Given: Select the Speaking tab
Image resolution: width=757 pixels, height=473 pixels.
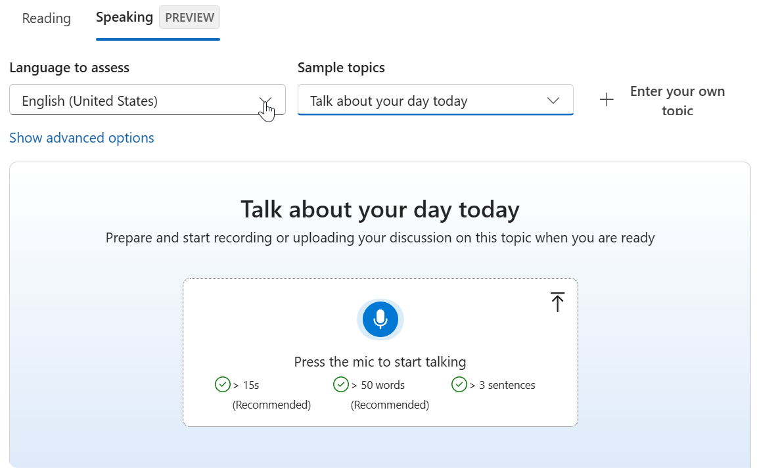Looking at the screenshot, I should pos(124,17).
